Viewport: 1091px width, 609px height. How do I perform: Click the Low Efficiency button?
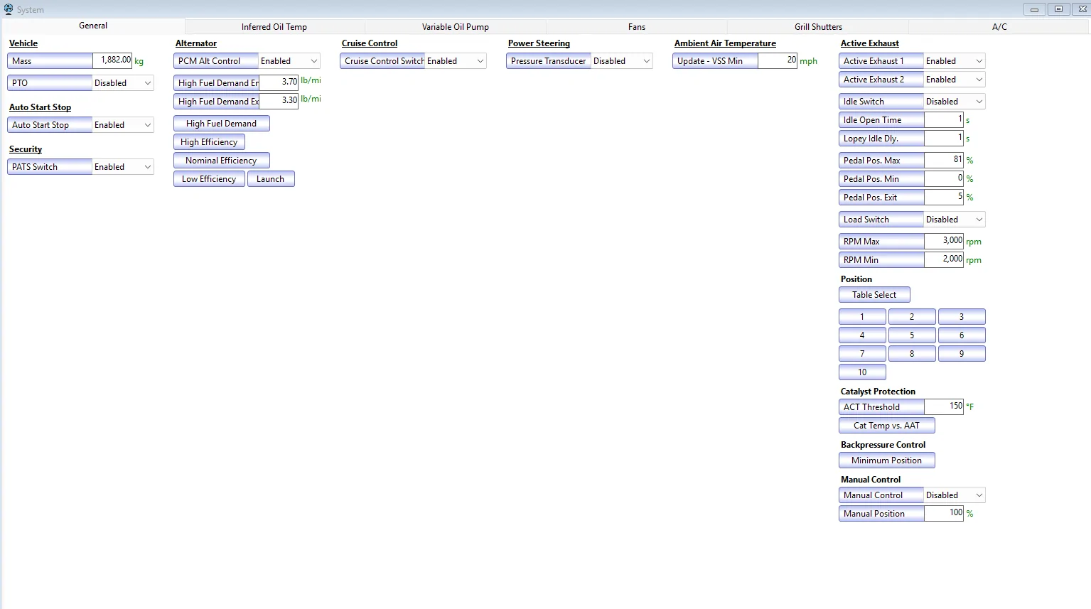point(209,179)
